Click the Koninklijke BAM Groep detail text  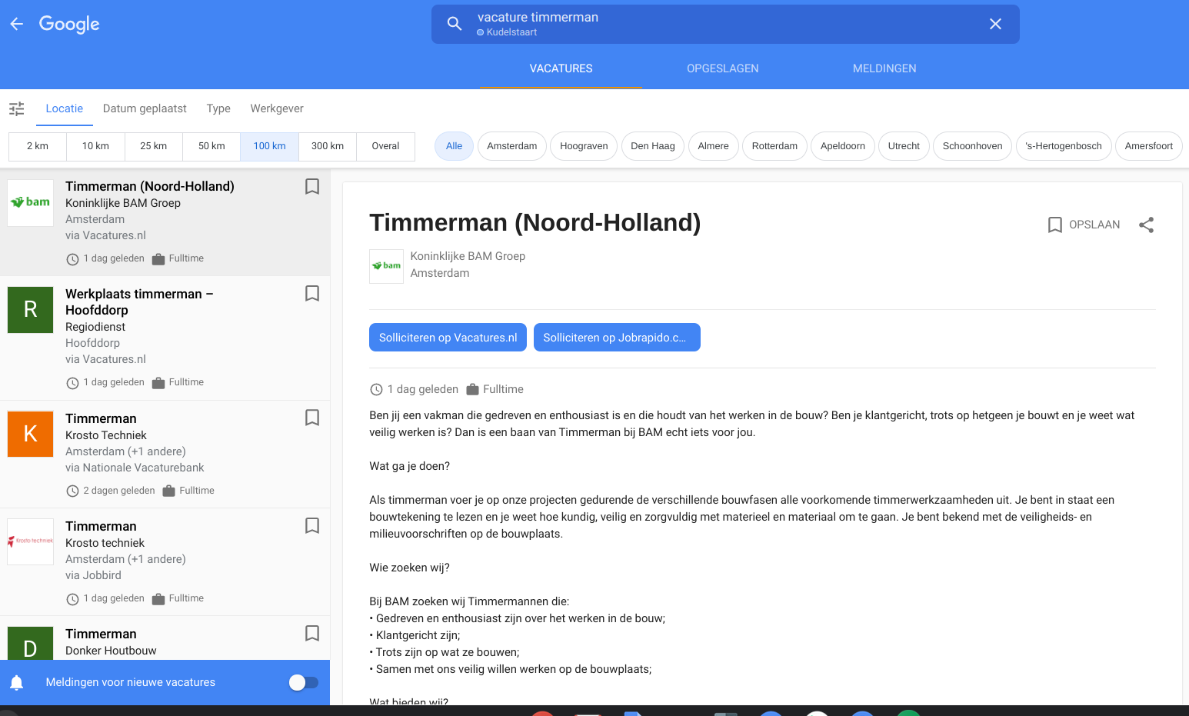pos(468,256)
